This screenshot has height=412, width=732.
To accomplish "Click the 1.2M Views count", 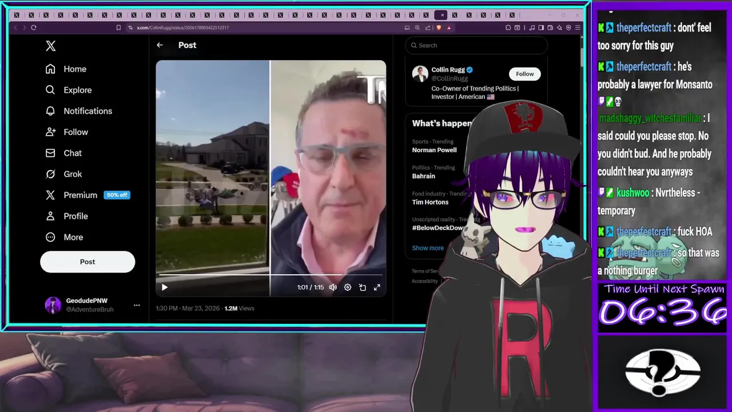I will click(239, 308).
